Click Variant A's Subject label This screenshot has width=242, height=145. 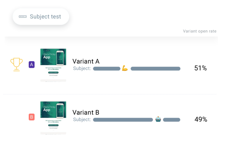(x=82, y=68)
